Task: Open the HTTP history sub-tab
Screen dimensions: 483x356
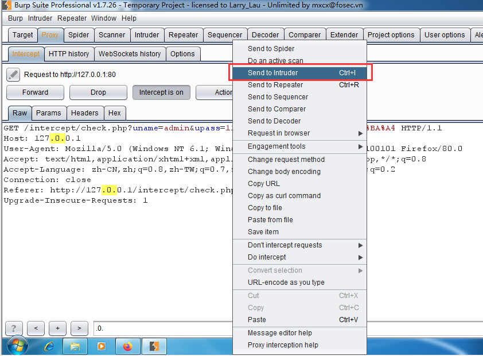Action: [69, 54]
